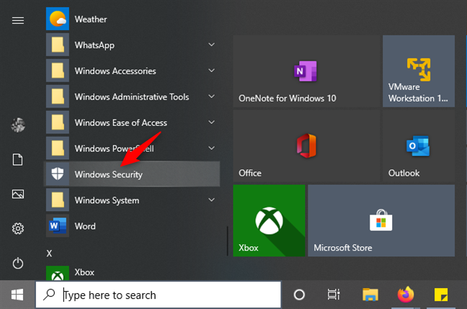
Task: Expand the Start menu hamburger icon
Action: (18, 21)
